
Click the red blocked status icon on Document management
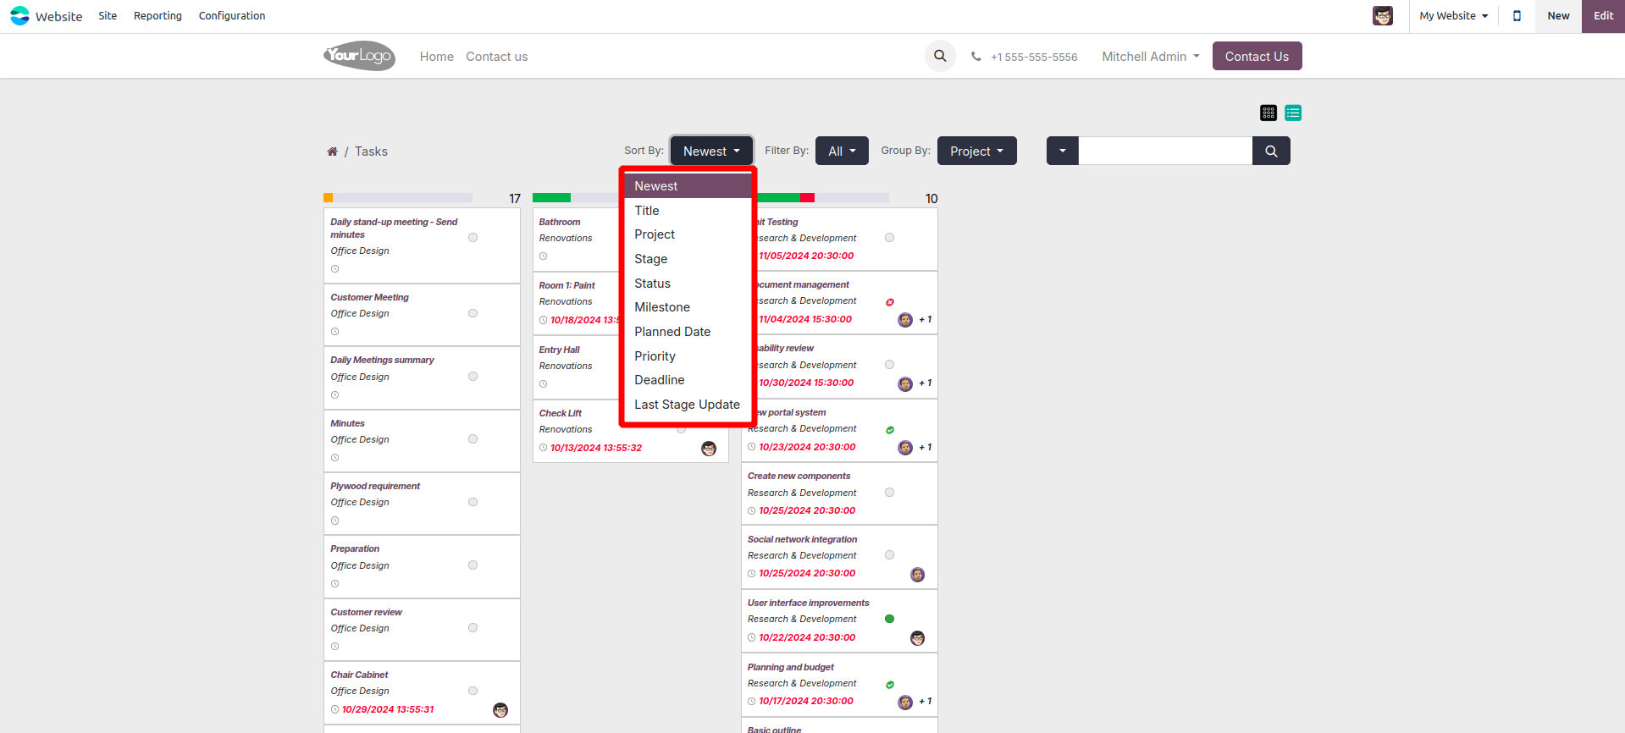pyautogui.click(x=890, y=302)
